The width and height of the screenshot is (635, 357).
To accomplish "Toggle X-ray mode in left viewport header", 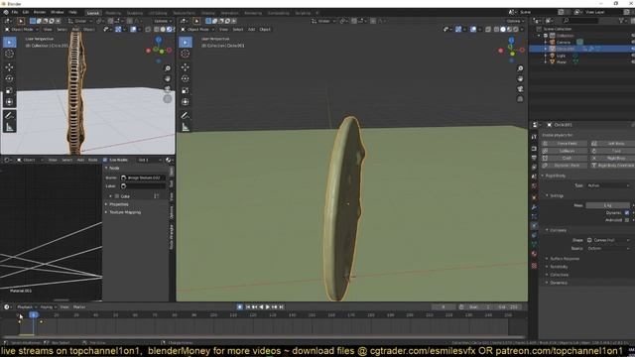I will click(148, 29).
